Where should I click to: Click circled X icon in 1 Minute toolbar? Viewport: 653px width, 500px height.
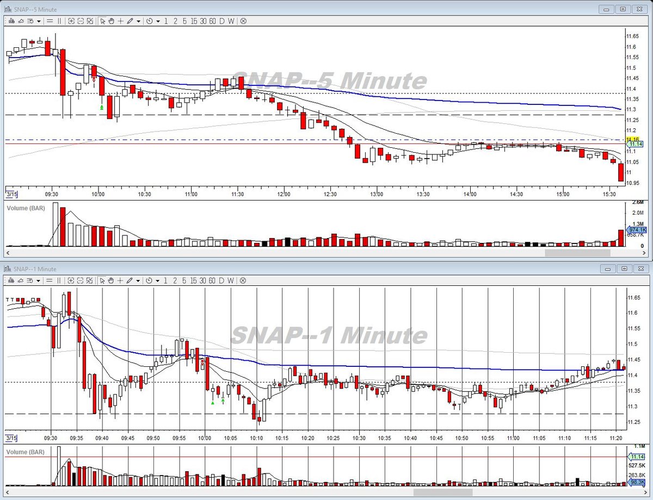243,280
